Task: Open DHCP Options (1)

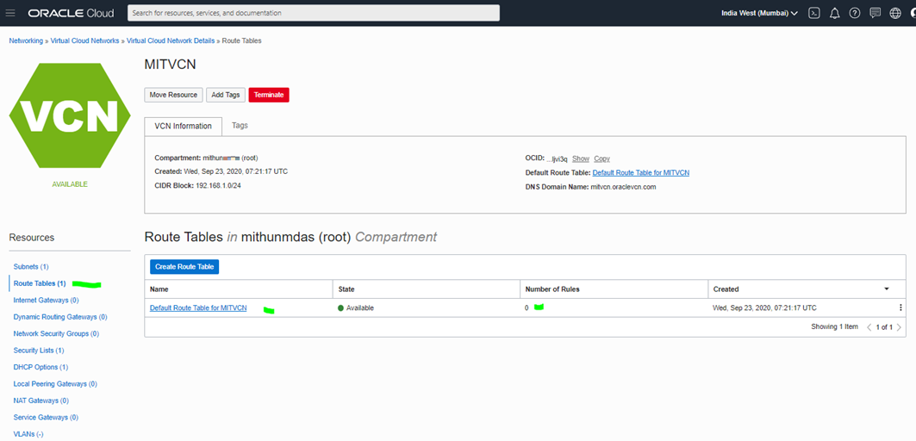Action: (x=41, y=368)
